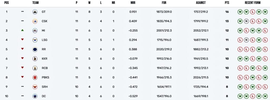
Task: Open the SRH team name link
Action: point(45,87)
